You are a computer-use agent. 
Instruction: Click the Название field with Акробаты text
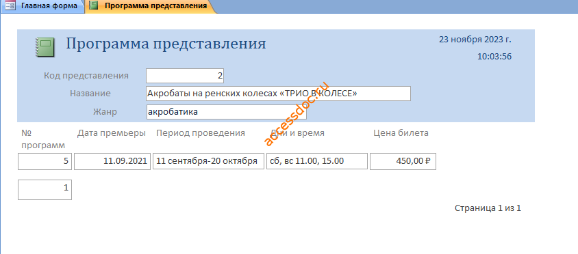[278, 94]
